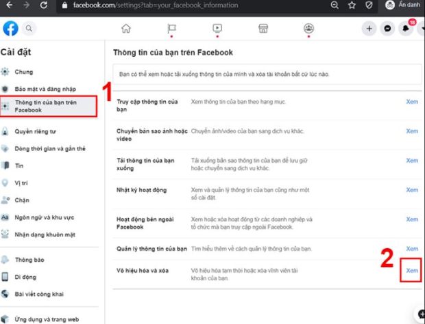This screenshot has height=324, width=425.
Task: Click the Chuyển bản sao ảnh hoặc video label
Action: pos(152,135)
